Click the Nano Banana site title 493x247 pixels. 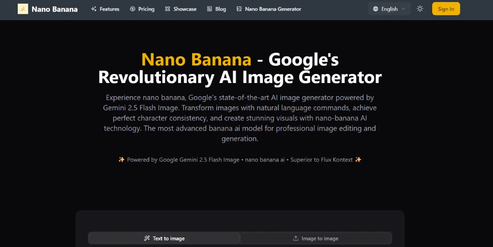[55, 9]
